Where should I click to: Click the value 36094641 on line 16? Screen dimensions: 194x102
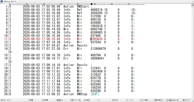point(97,58)
